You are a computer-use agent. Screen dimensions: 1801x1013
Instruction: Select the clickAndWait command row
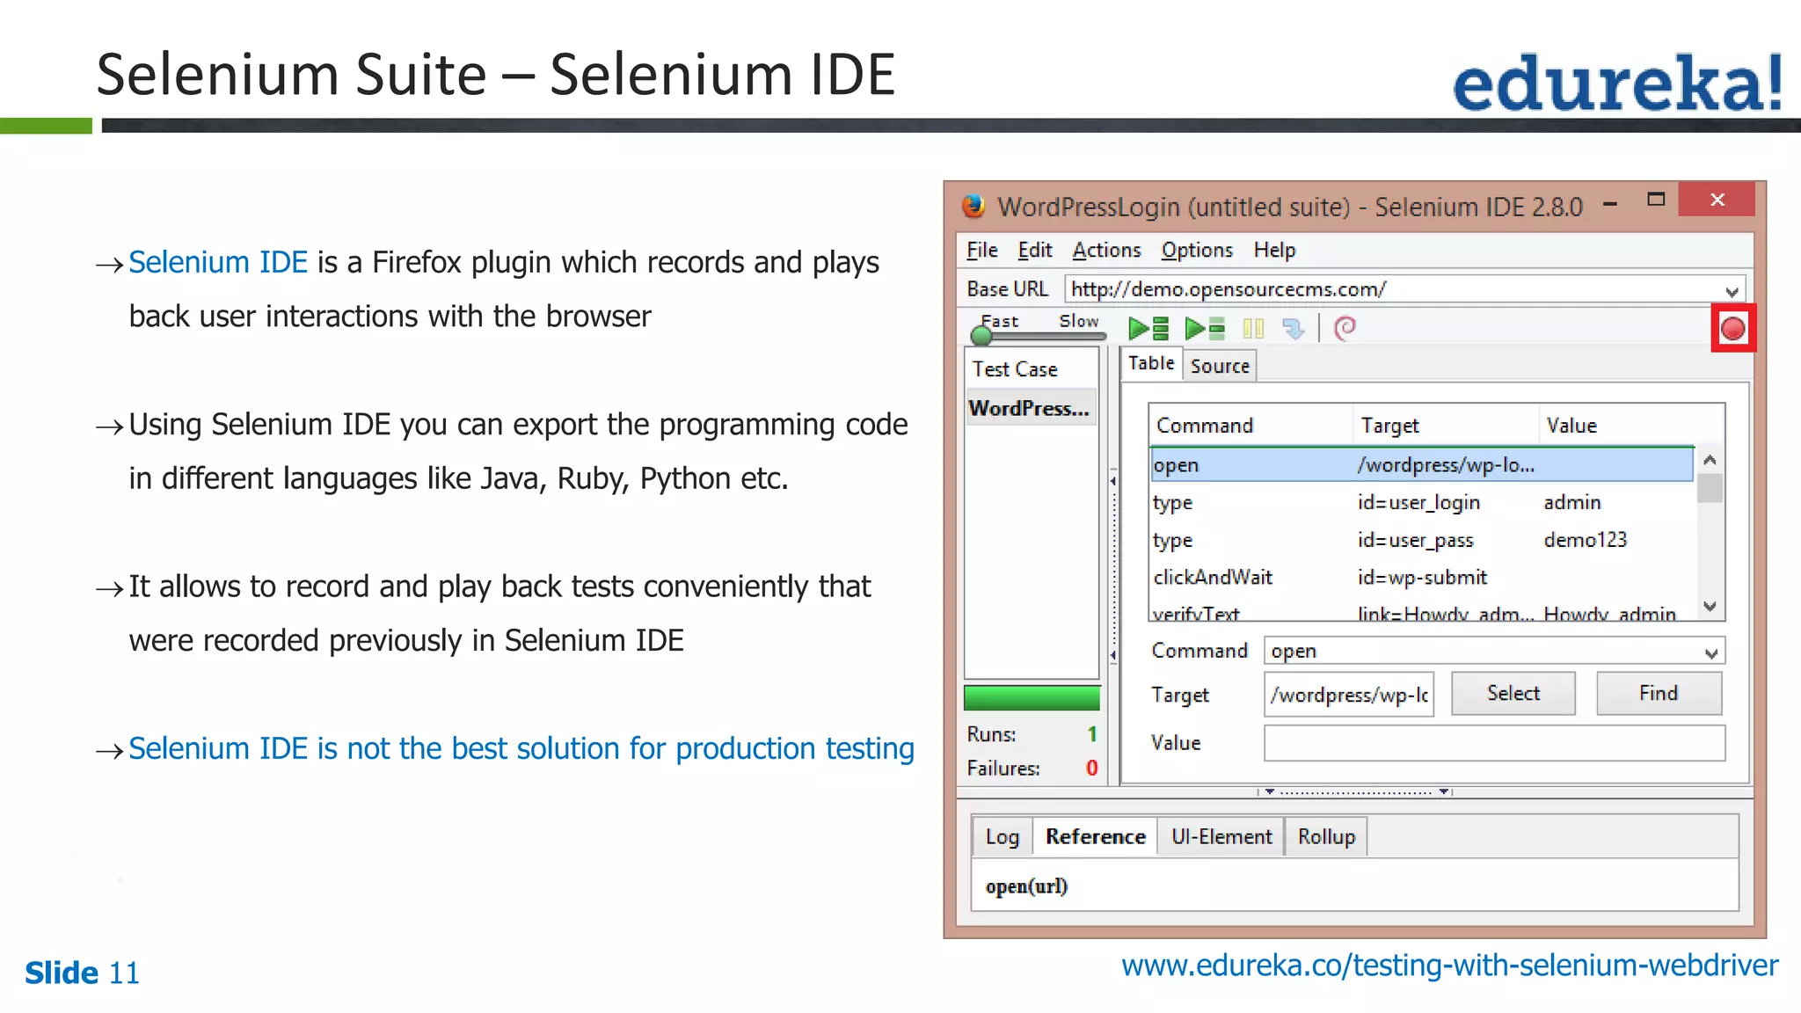tap(1421, 578)
